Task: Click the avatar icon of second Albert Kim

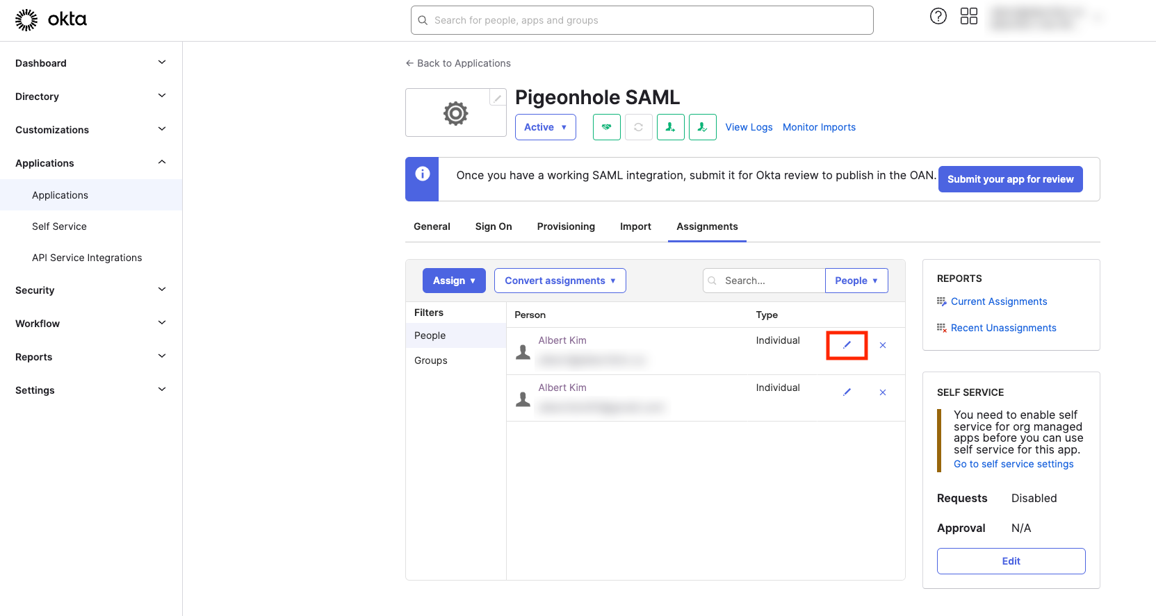Action: tap(523, 399)
